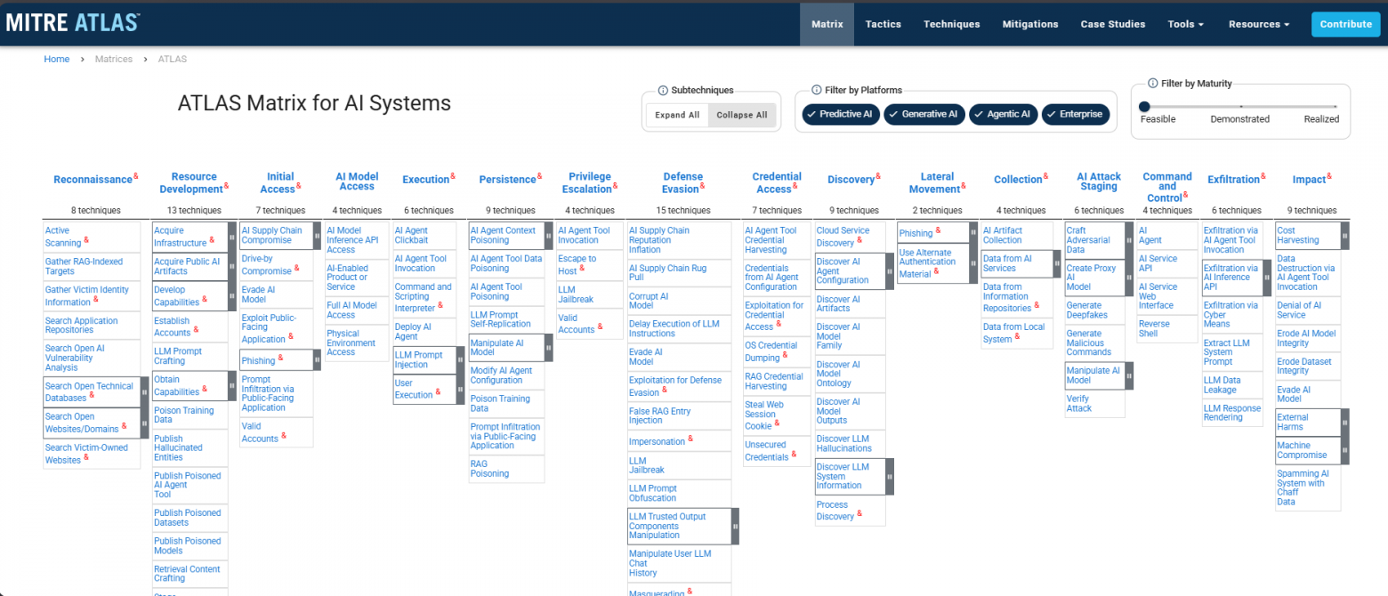Toggle the Predictive AI platform filter
Screen dimensions: 1388x596
click(x=840, y=114)
